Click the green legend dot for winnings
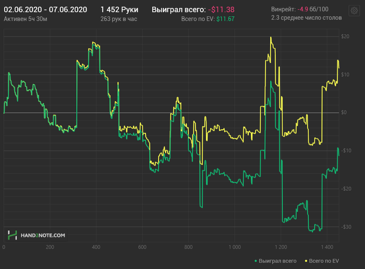365x269 pixels. [256, 261]
